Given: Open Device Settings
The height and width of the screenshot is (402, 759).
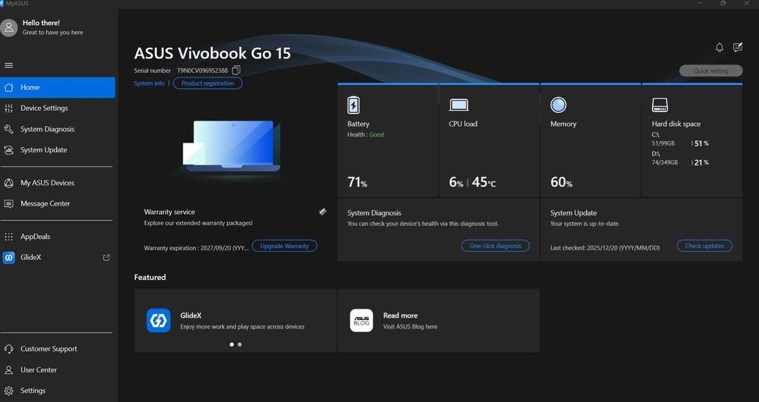Looking at the screenshot, I should click(58, 108).
